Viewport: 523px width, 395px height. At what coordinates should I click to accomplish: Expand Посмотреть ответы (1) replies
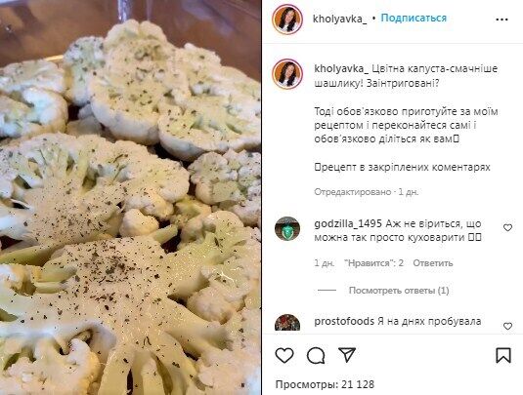(x=399, y=291)
